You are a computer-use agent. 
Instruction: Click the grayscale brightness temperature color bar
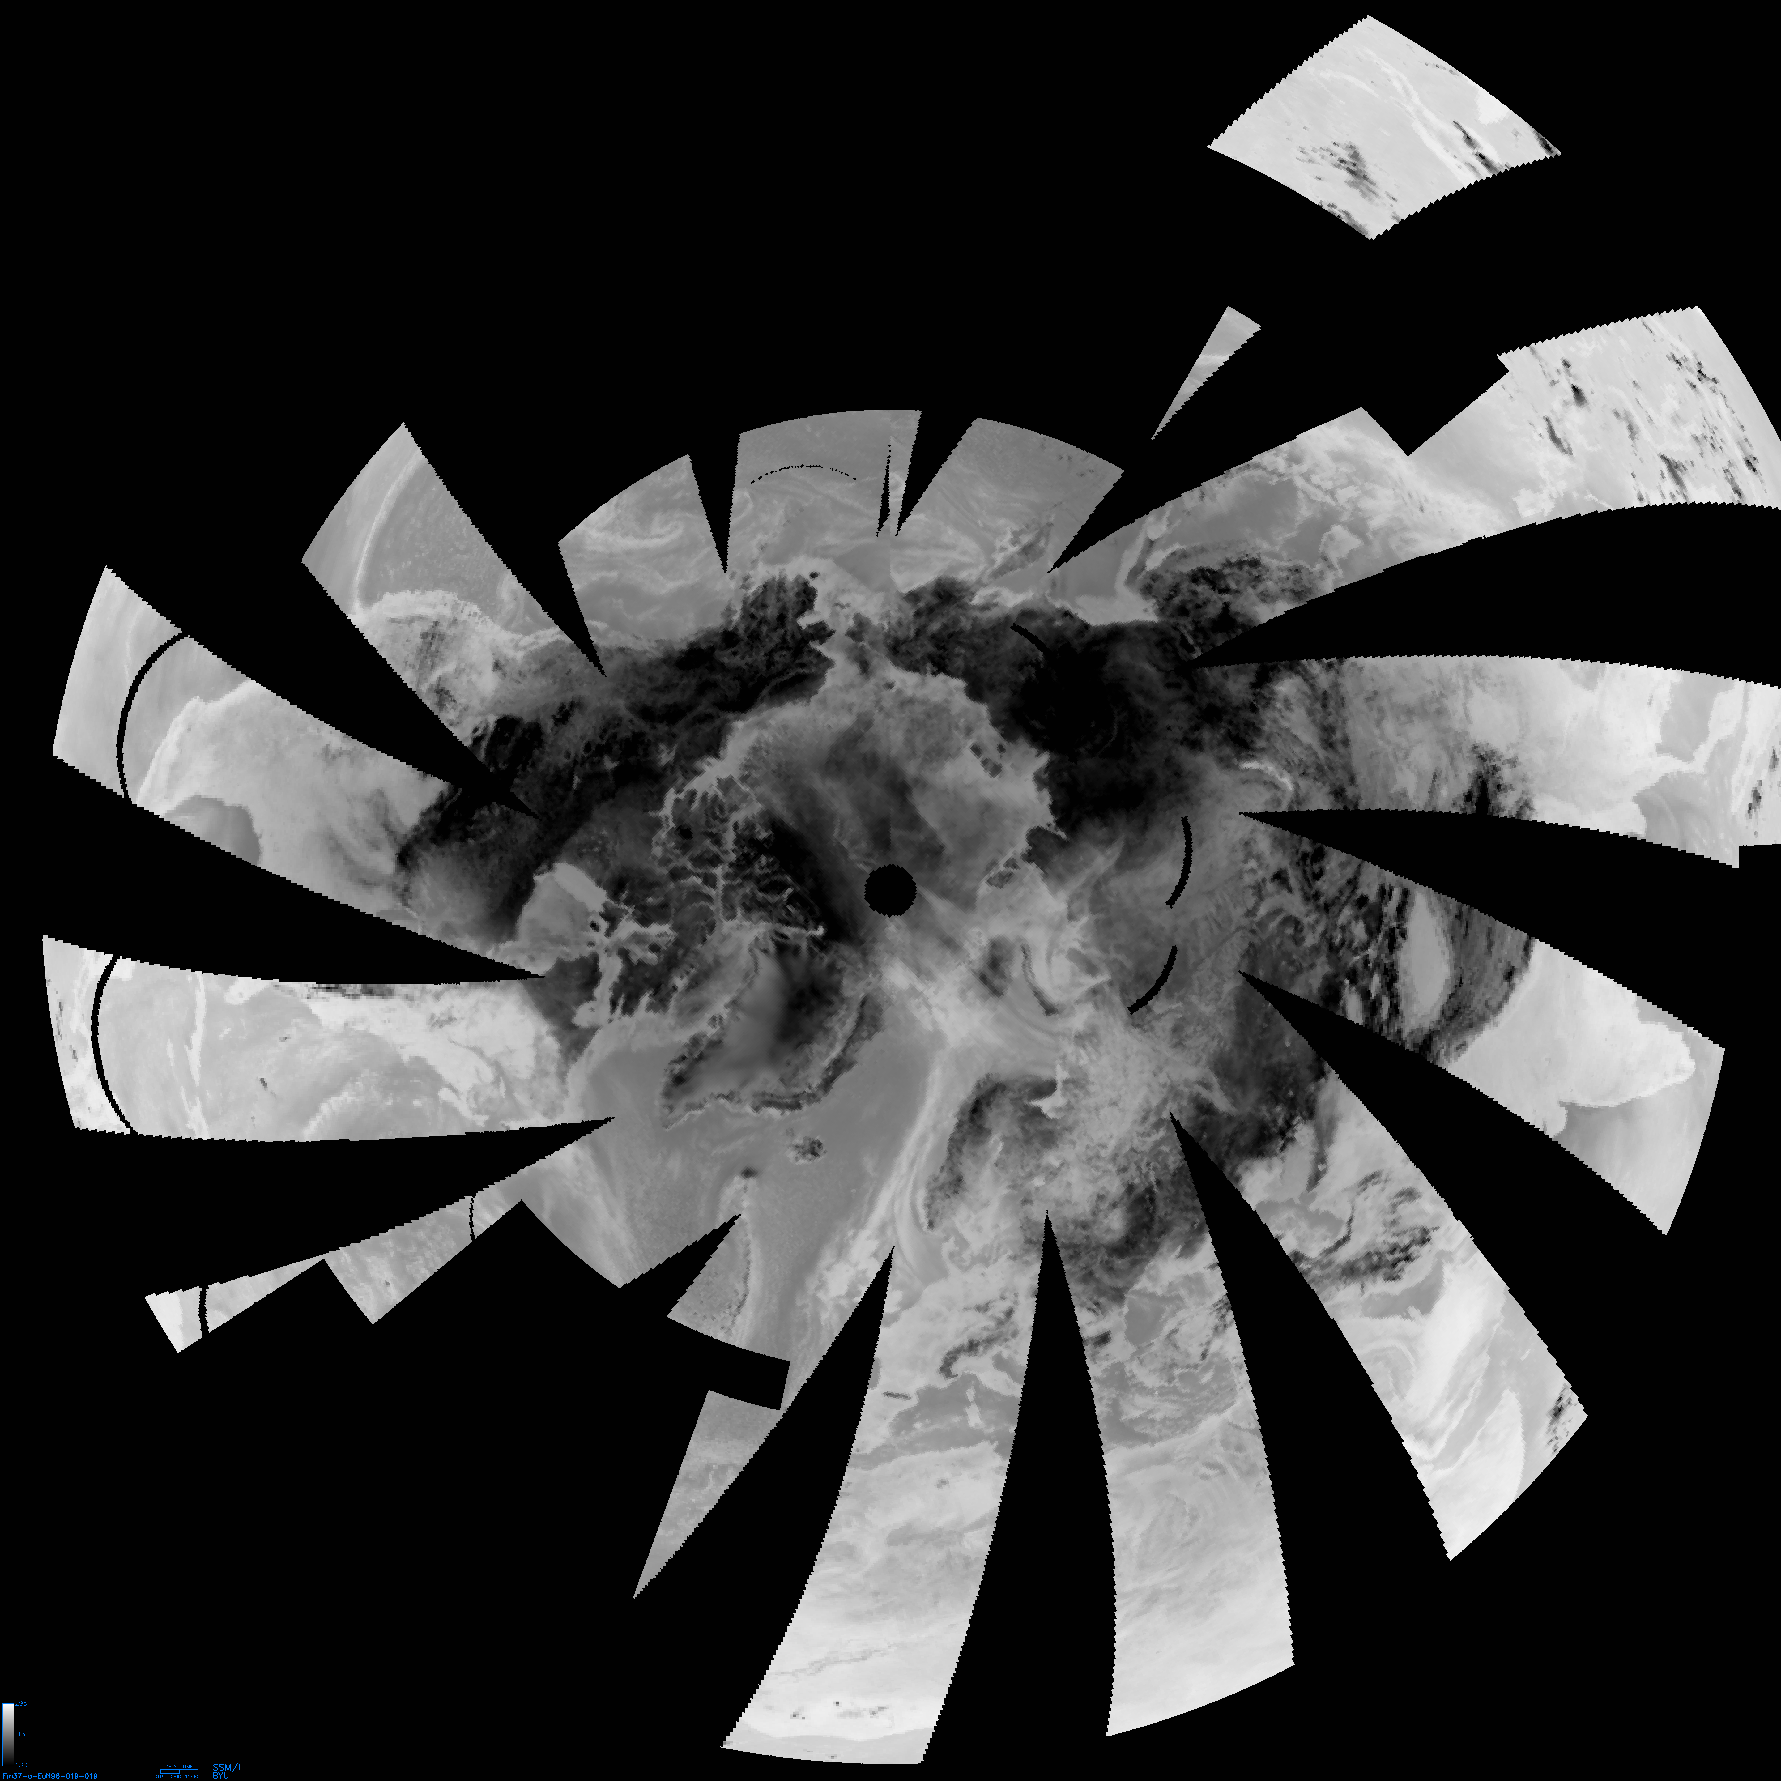point(8,1735)
